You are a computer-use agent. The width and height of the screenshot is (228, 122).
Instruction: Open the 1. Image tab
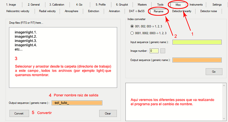11,5
